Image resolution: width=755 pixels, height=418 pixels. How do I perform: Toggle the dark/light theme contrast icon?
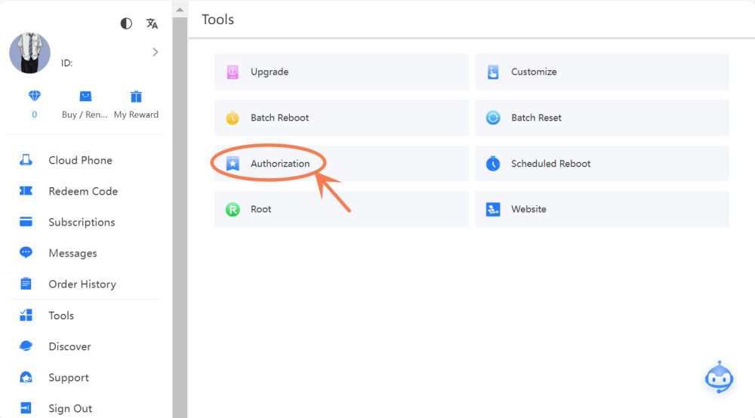[126, 23]
